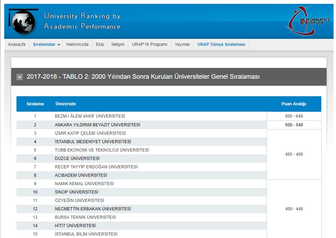Click the Puan Aralığı column header
This screenshot has height=238, width=336.
click(x=294, y=104)
